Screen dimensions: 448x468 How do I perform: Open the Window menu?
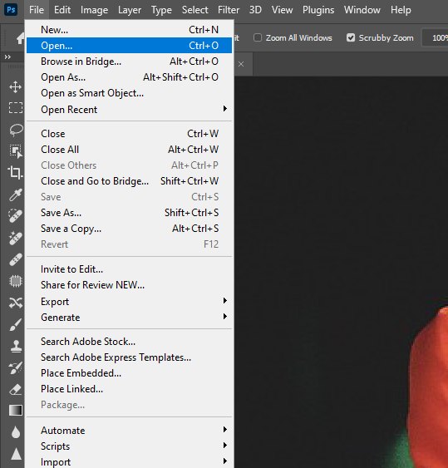coord(362,10)
